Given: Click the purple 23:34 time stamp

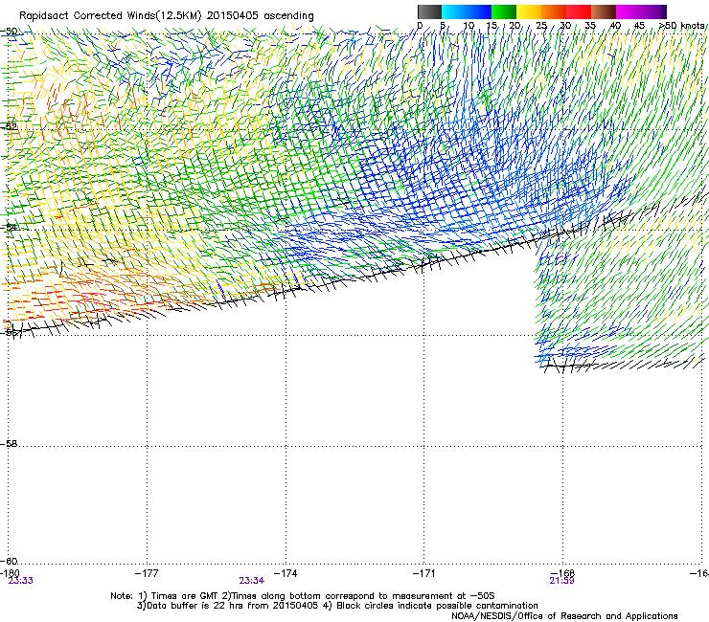Looking at the screenshot, I should (252, 581).
